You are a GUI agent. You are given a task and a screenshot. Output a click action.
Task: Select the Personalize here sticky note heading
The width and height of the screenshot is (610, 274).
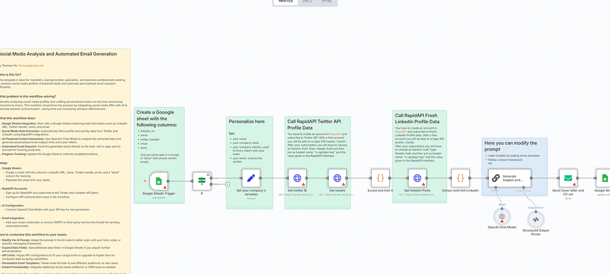tap(247, 122)
